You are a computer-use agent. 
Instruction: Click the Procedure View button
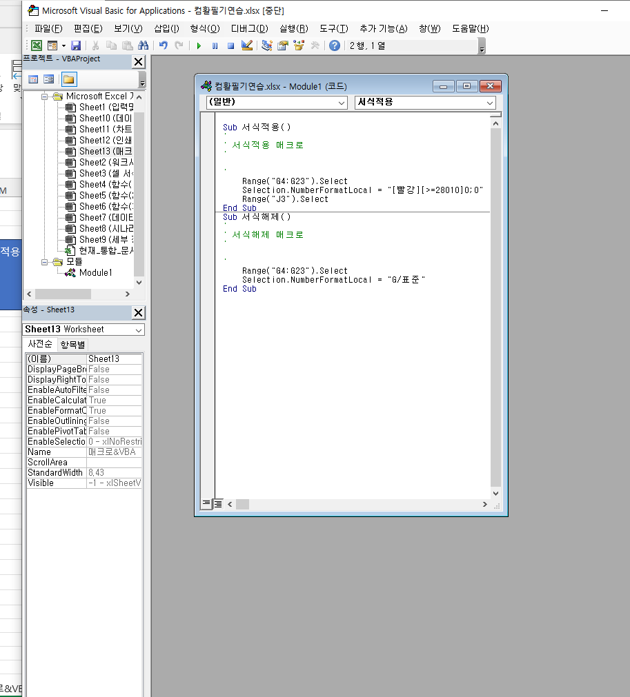click(x=206, y=504)
